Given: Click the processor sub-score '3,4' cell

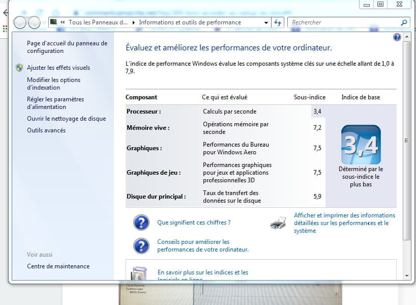Looking at the screenshot, I should click(317, 112).
